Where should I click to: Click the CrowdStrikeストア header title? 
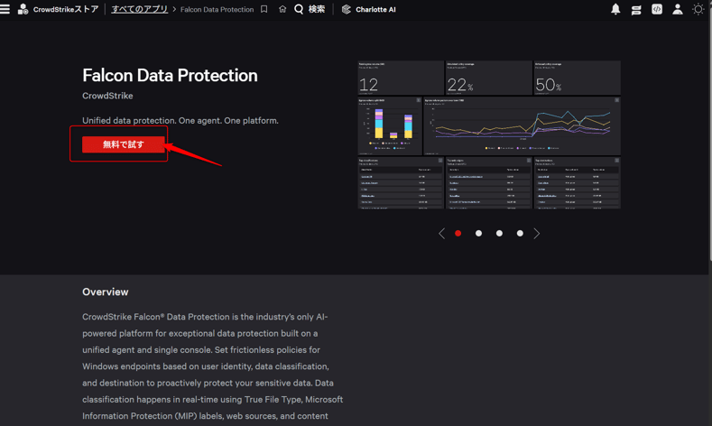coord(66,9)
